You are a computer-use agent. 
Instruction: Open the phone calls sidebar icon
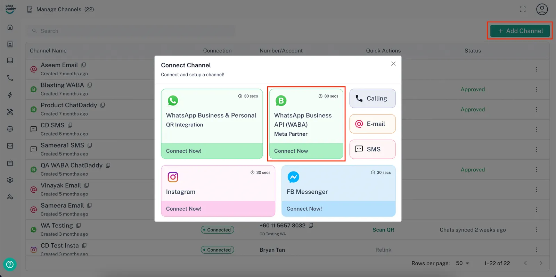tap(10, 78)
